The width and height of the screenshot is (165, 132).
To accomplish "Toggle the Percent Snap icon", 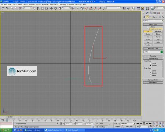I will click(95, 8).
